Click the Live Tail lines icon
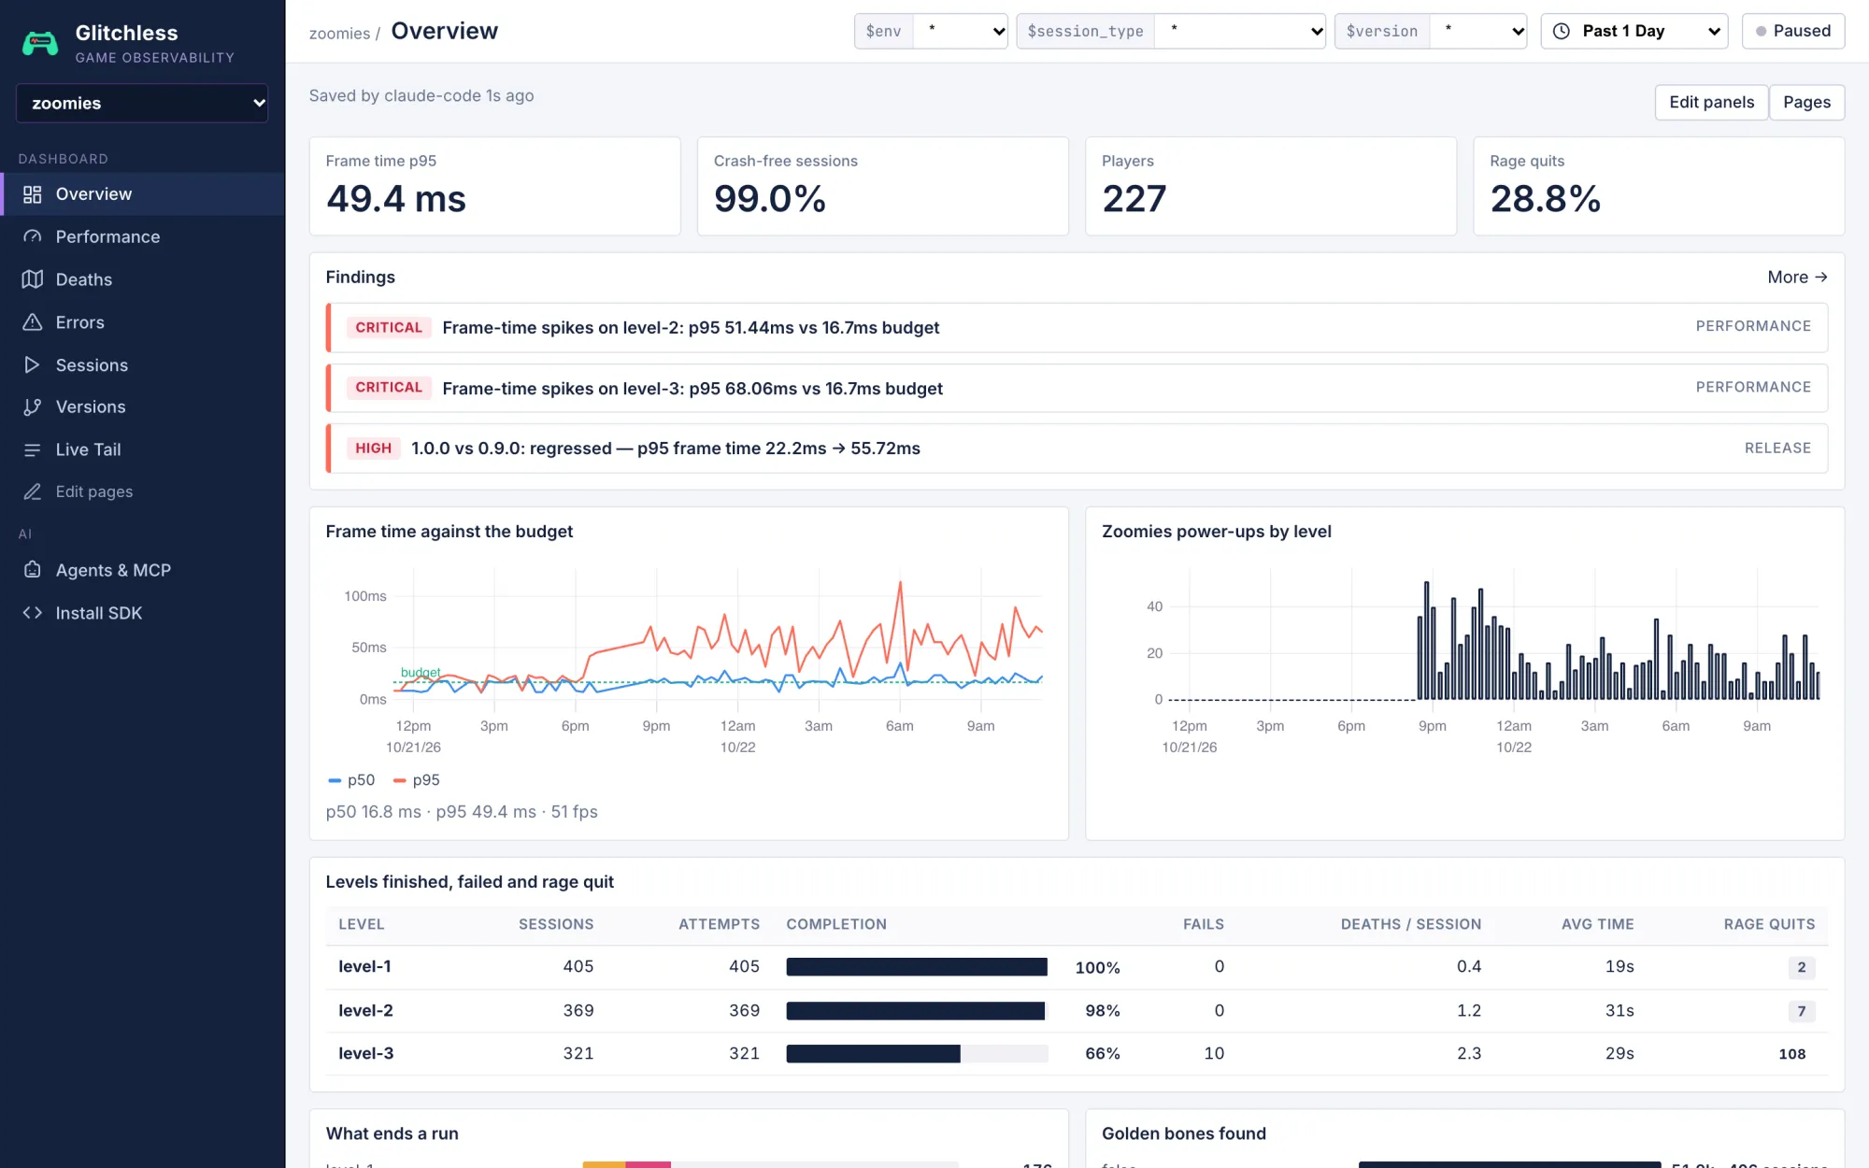This screenshot has width=1869, height=1168. tap(33, 450)
